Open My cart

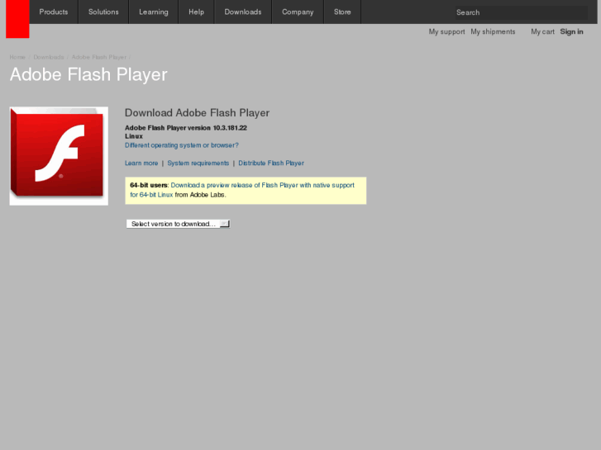(x=543, y=31)
